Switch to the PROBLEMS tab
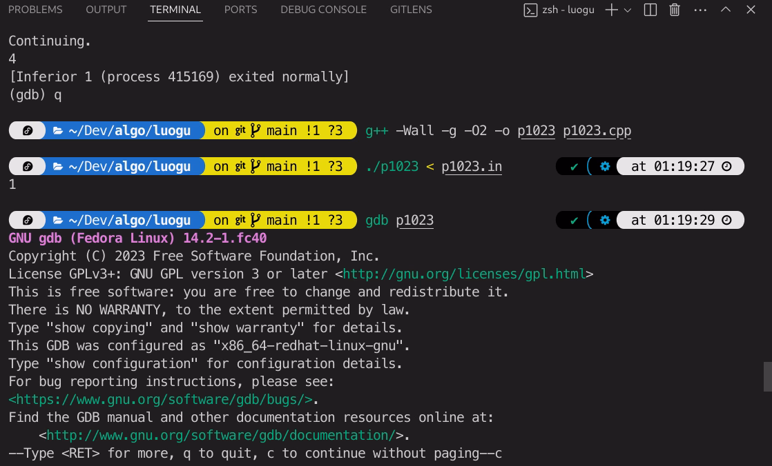 pos(35,10)
